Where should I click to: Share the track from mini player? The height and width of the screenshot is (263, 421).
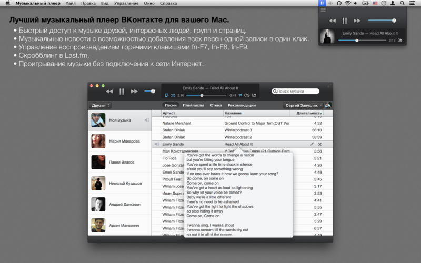tap(400, 41)
